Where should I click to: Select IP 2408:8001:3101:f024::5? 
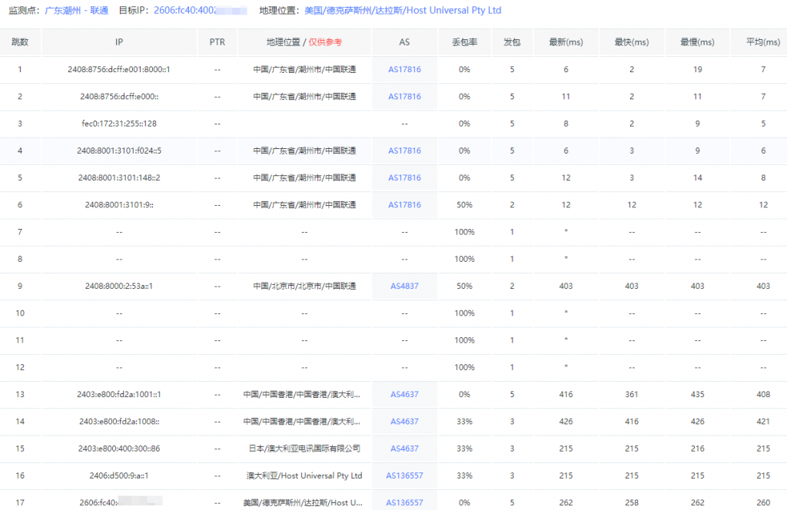coord(119,151)
